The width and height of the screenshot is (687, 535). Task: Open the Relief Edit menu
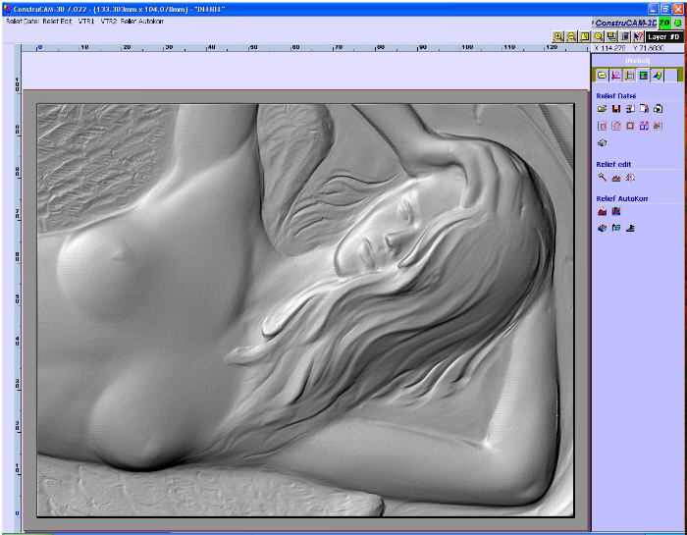57,21
